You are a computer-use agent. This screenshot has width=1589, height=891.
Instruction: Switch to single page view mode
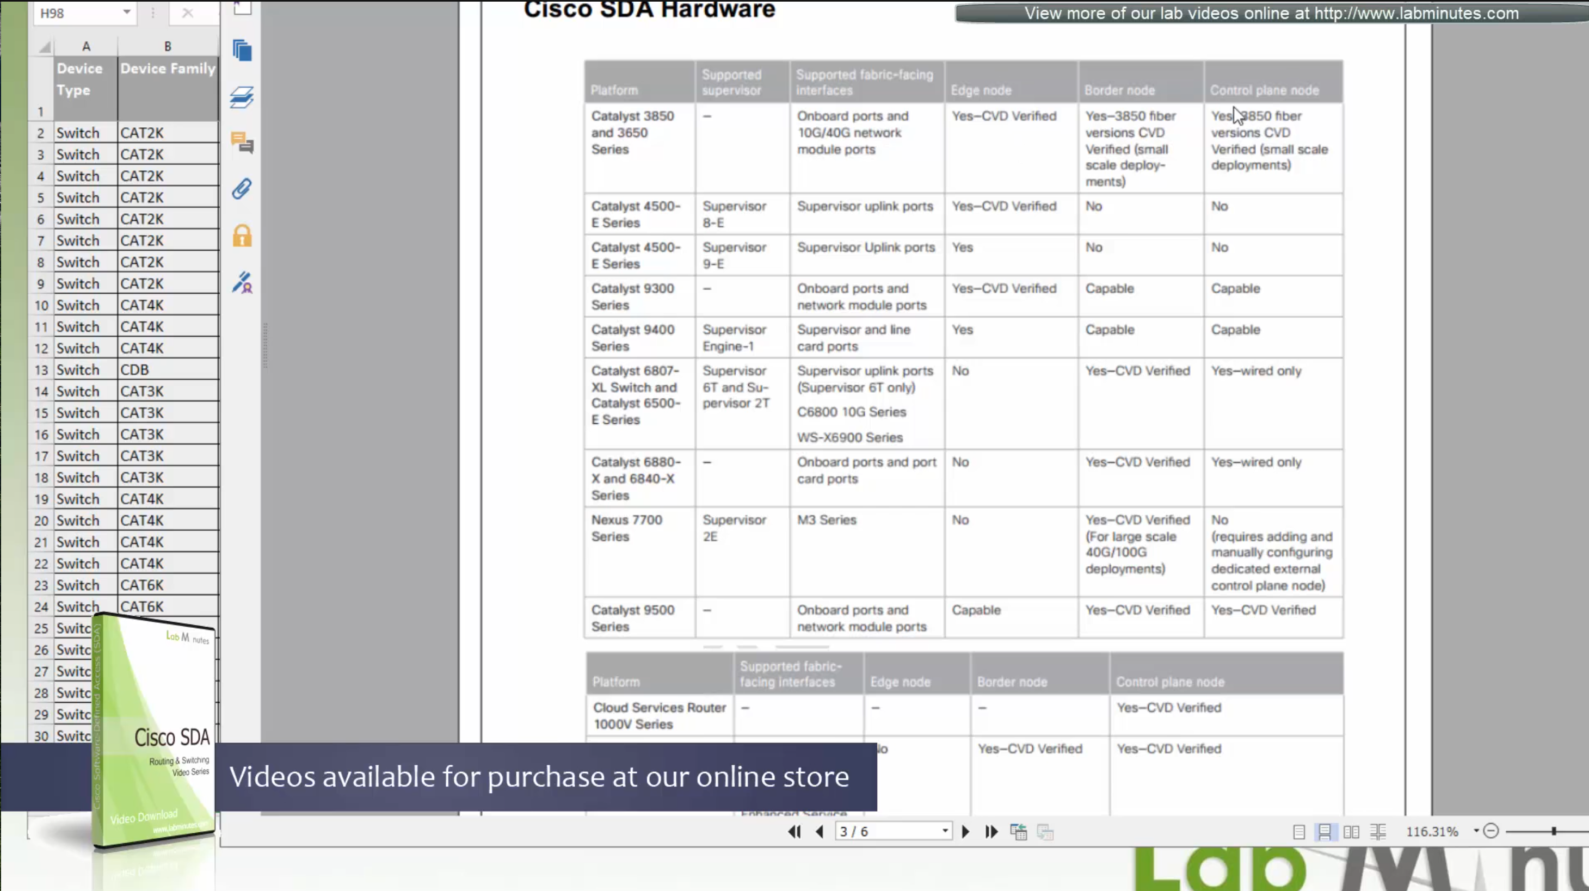(x=1298, y=832)
